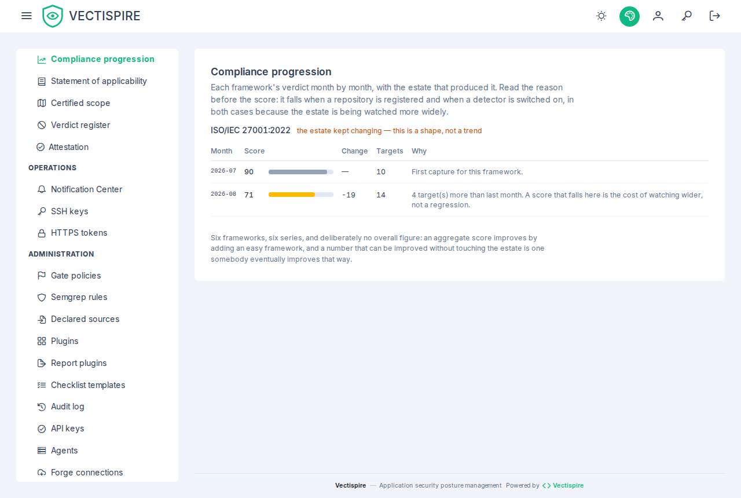The height and width of the screenshot is (498, 741).
Task: Open the hamburger navigation menu
Action: click(26, 16)
